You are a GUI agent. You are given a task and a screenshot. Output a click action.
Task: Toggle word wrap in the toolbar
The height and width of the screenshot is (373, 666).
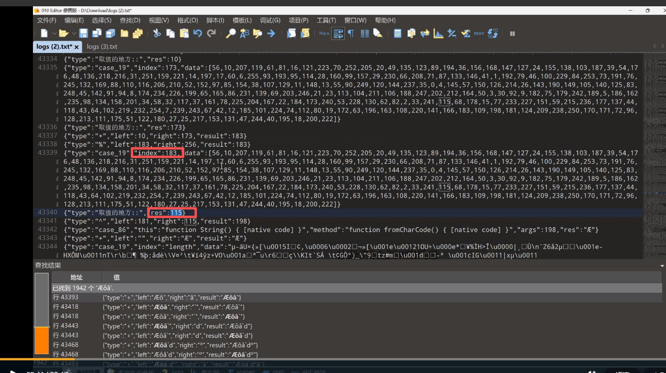[338, 33]
